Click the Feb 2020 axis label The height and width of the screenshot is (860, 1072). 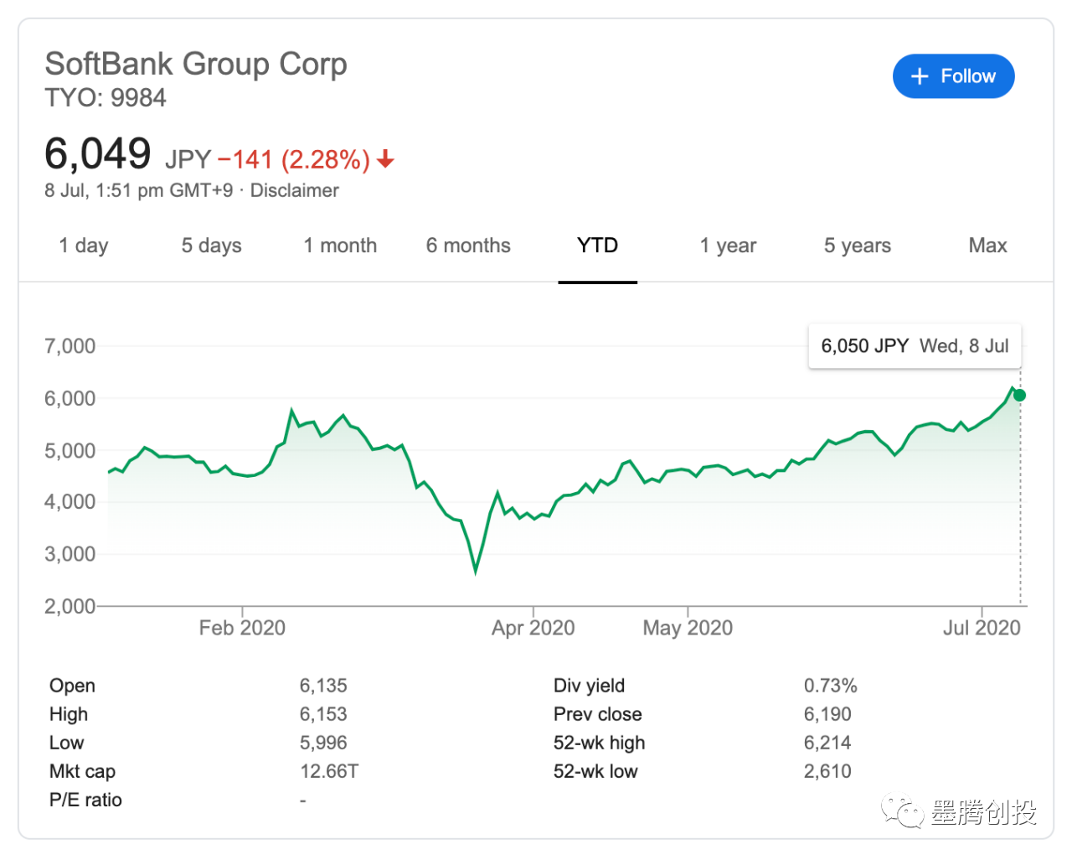coord(242,628)
